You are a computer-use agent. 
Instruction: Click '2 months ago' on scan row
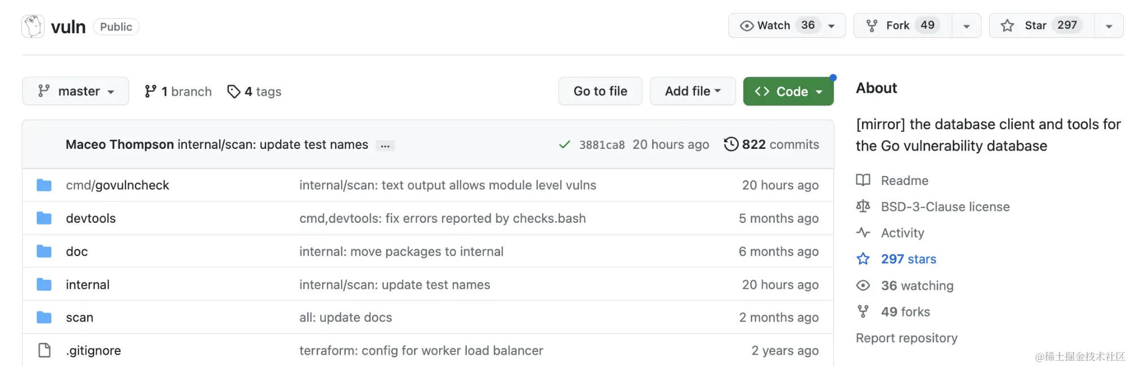click(x=779, y=318)
